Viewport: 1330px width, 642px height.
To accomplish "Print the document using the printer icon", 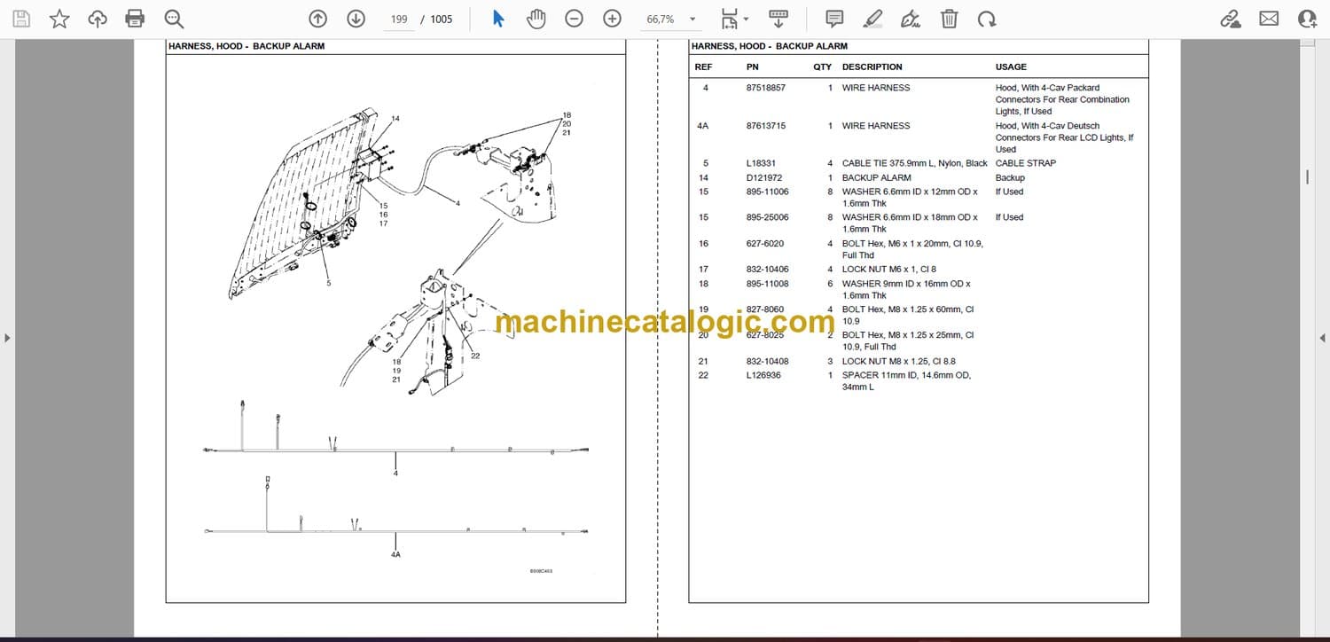I will click(135, 19).
